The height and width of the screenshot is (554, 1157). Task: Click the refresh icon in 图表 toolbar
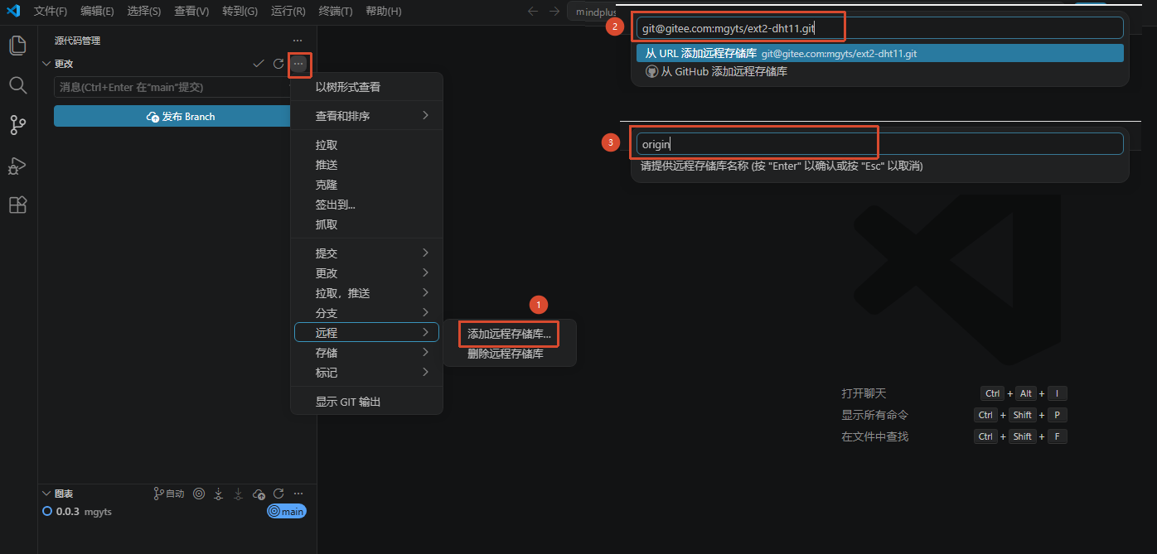[x=278, y=494]
